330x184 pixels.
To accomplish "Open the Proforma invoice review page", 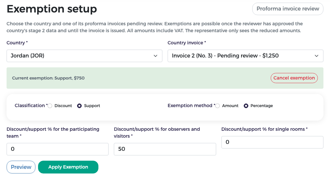I will point(288,9).
